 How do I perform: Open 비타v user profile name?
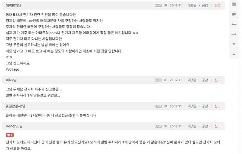11,80
